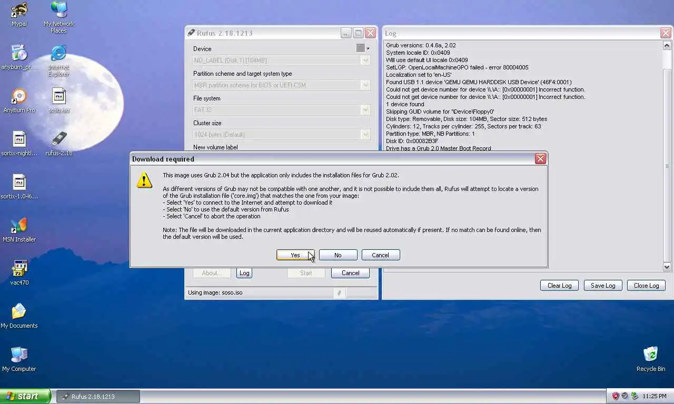The image size is (674, 404).
Task: Select the anyburn_pr installer desktop icon
Action: click(19, 57)
